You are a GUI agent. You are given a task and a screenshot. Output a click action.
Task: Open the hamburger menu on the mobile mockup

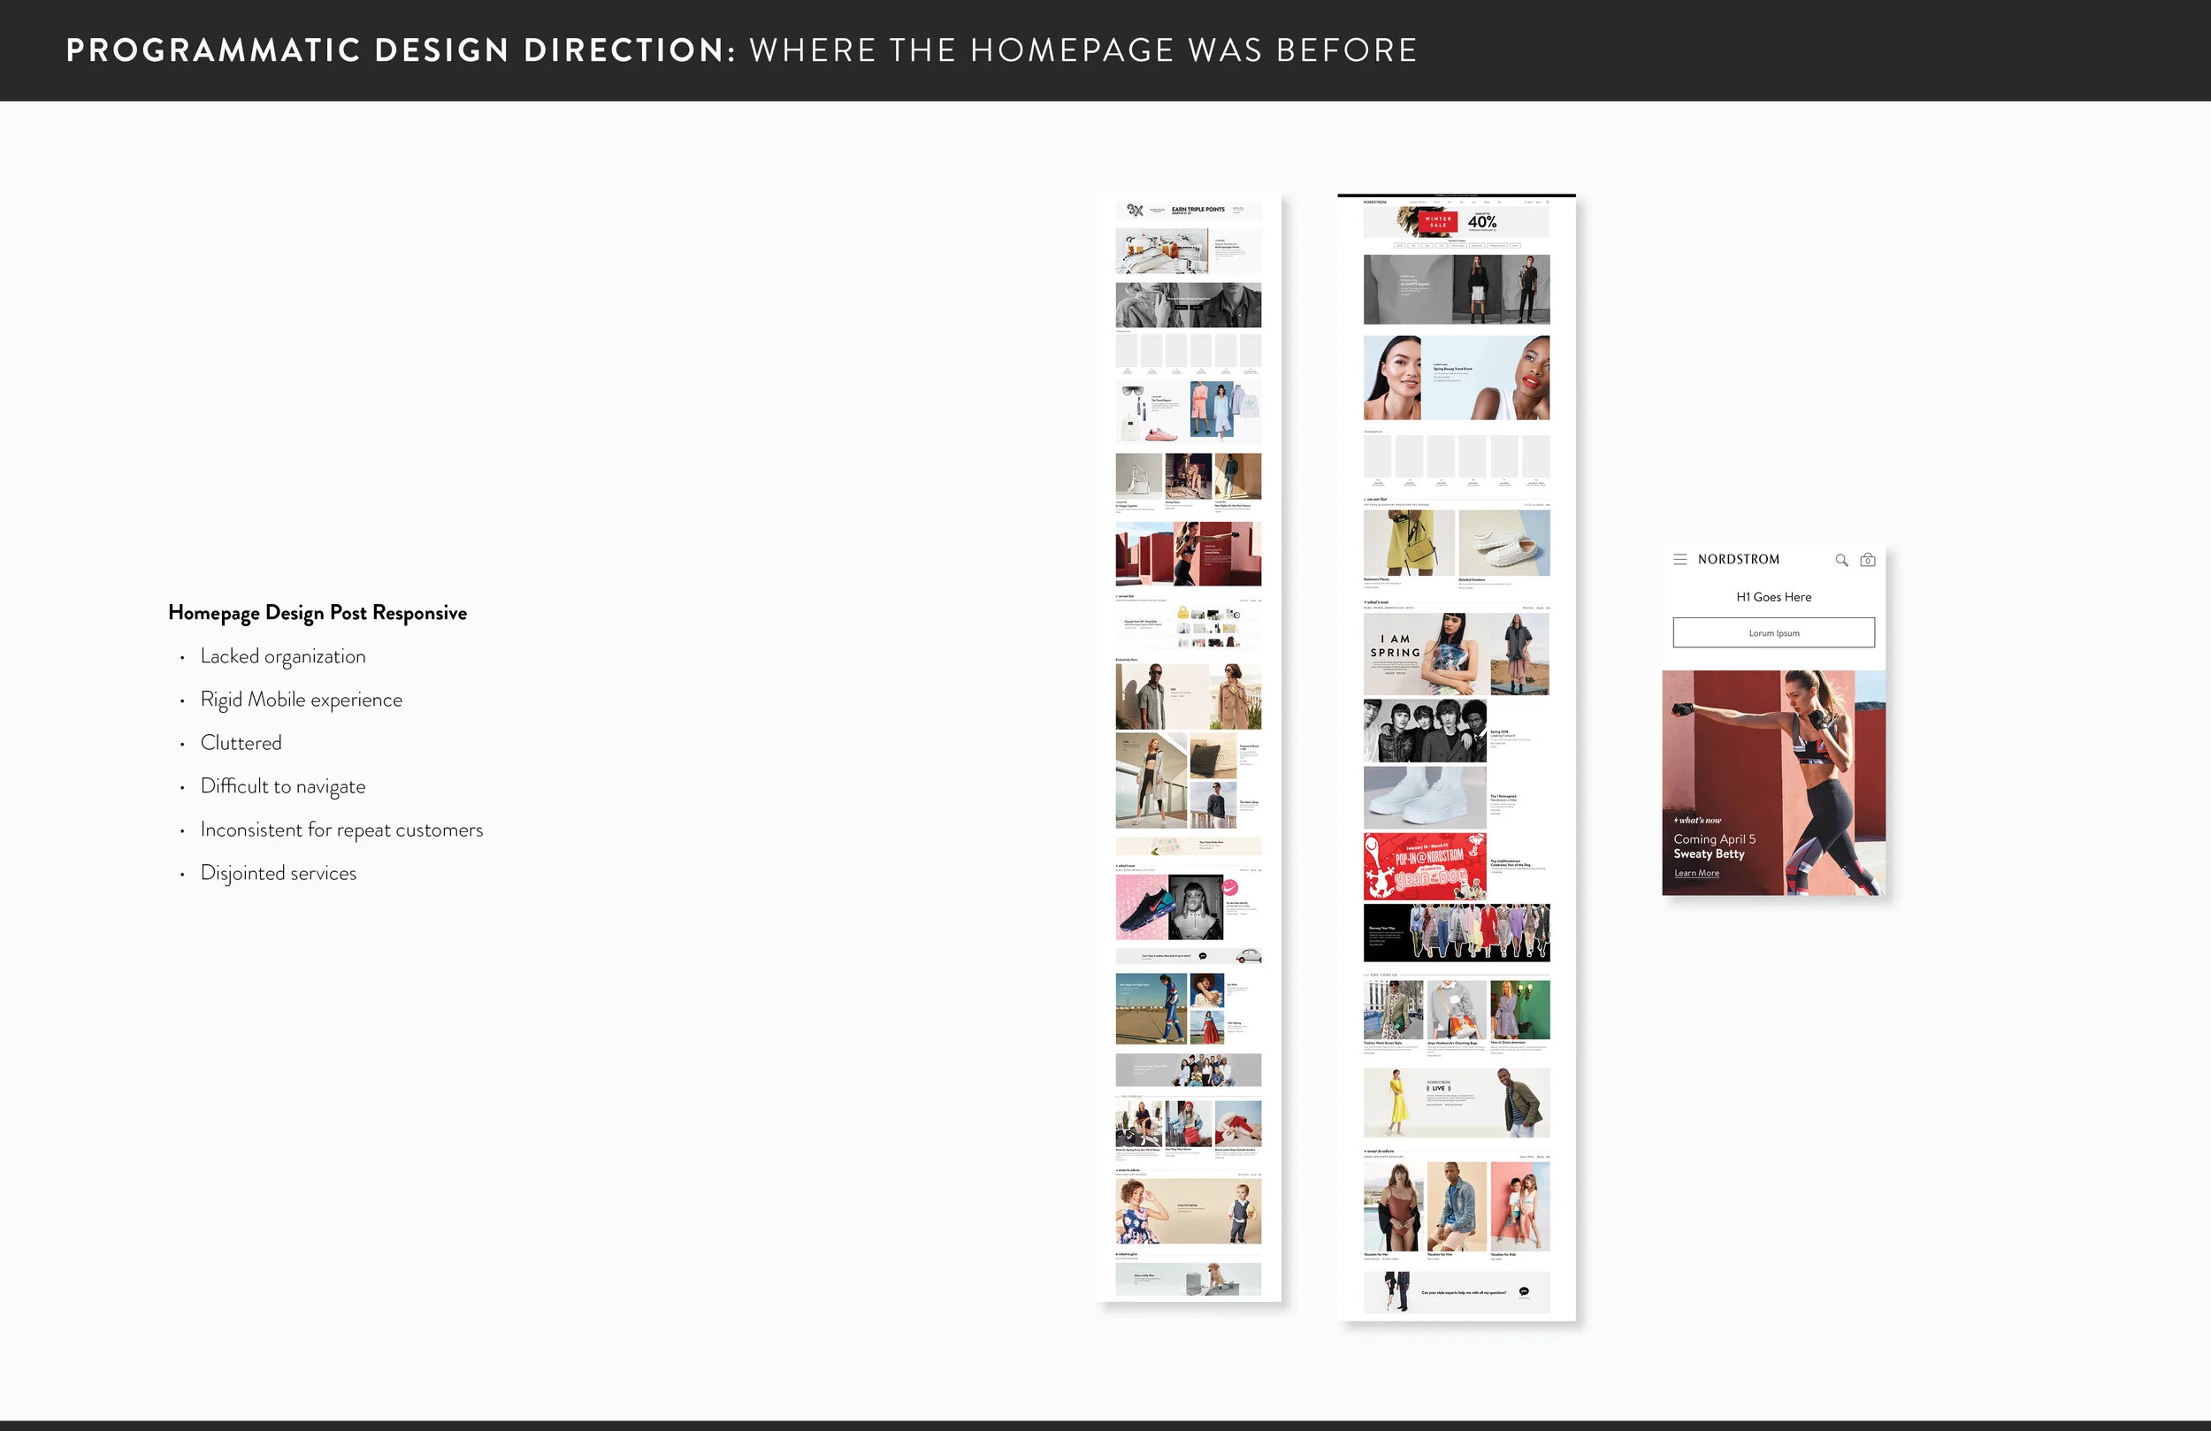point(1680,559)
